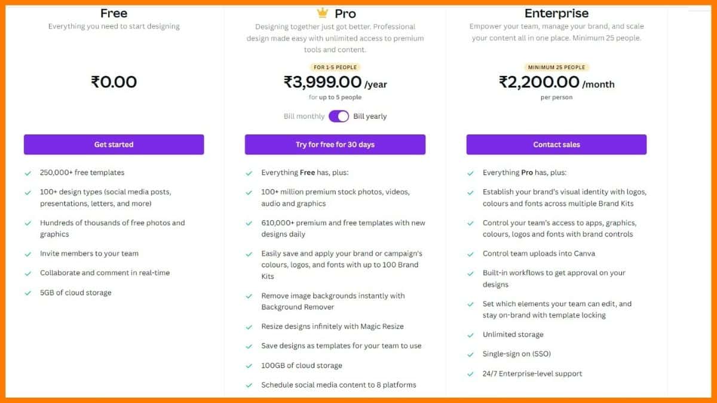This screenshot has height=403, width=717.
Task: Toggle the monthly/yearly billing switch
Action: tap(339, 116)
